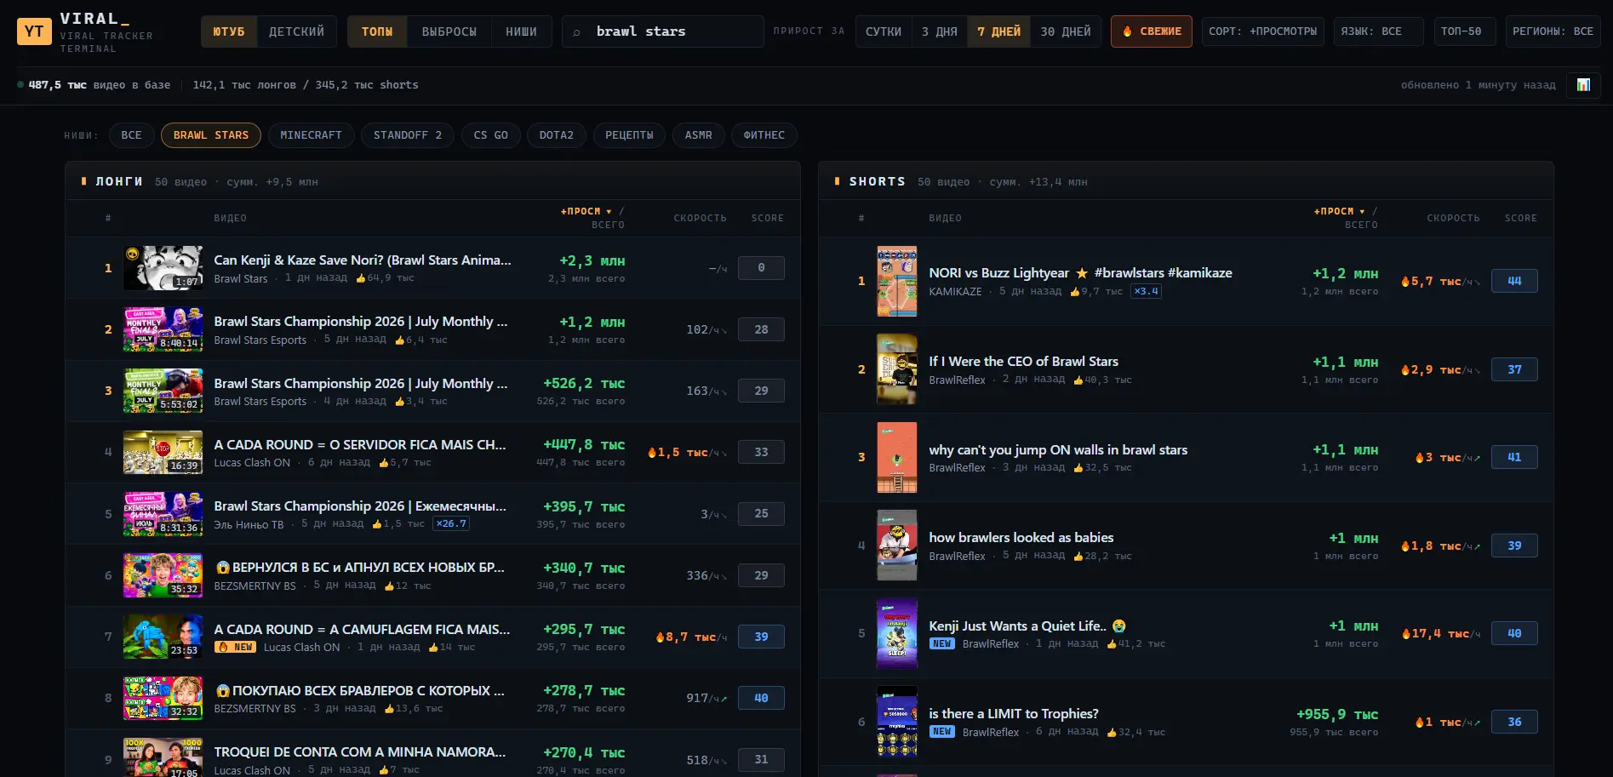Sort Лонги by СКОРОСТЬ column
This screenshot has width=1613, height=777.
point(700,219)
